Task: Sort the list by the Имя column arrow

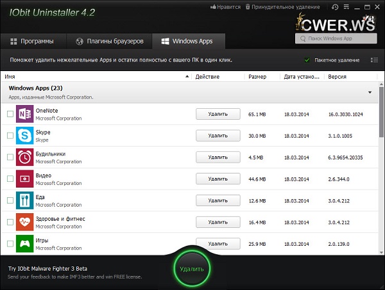Action: click(x=188, y=77)
